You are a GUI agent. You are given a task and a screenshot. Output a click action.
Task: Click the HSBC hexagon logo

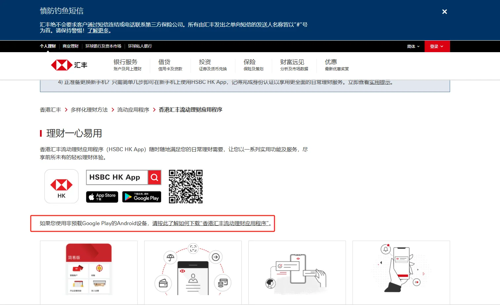pos(62,65)
